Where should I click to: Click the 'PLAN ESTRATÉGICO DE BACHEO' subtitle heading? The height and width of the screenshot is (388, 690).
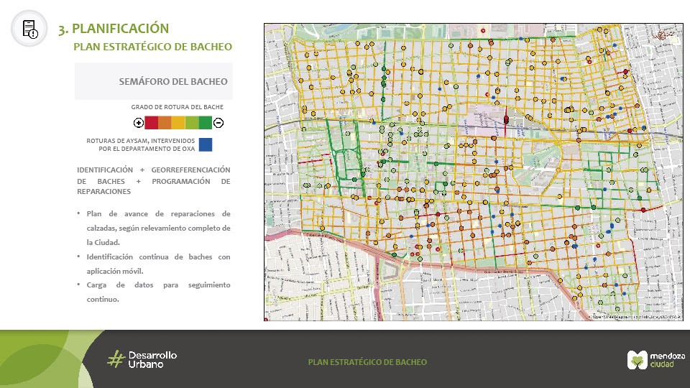[152, 47]
